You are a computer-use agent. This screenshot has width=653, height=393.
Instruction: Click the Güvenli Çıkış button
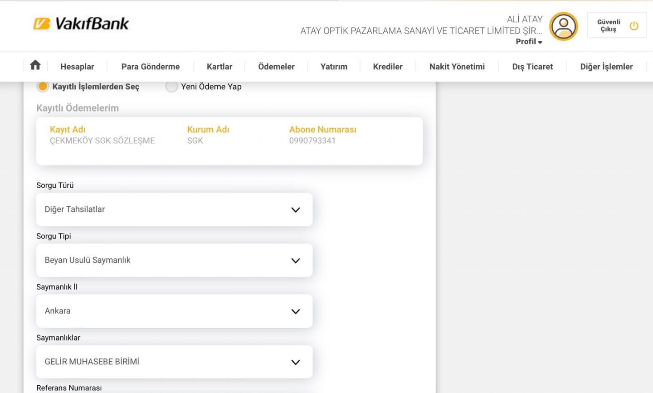609,25
